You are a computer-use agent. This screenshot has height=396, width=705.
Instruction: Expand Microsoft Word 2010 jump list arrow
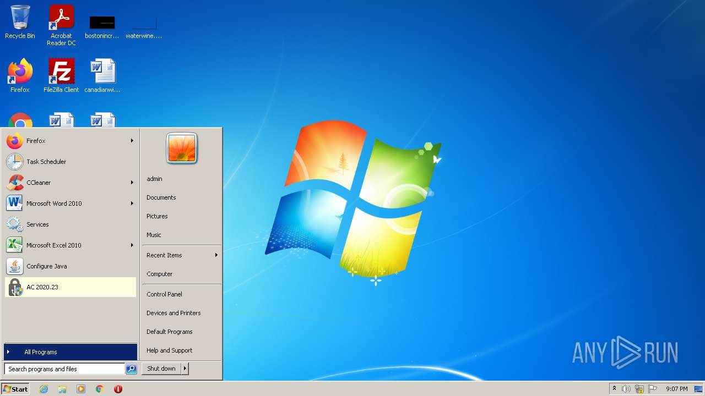(132, 204)
